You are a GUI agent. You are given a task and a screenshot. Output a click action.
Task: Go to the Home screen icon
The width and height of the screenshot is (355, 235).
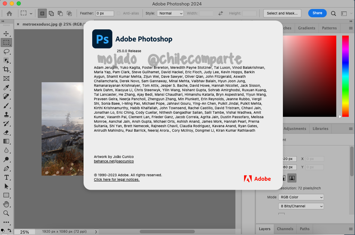(x=9, y=13)
